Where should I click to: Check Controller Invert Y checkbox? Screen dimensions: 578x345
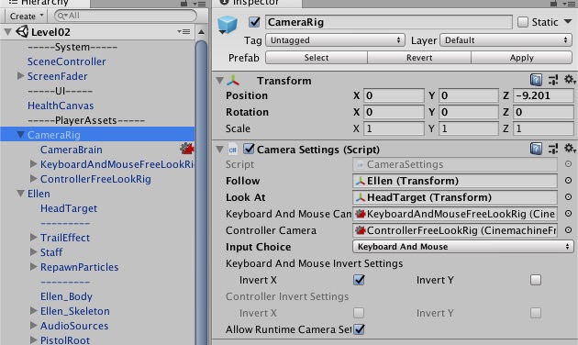pyautogui.click(x=536, y=313)
